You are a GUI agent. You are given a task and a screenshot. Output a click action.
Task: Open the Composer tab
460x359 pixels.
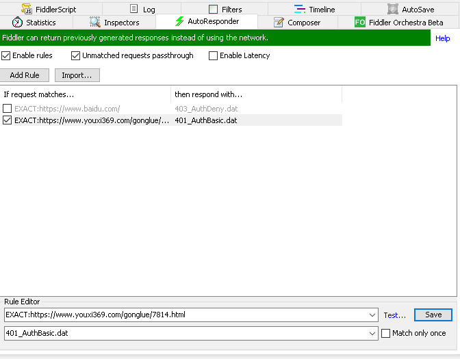298,23
